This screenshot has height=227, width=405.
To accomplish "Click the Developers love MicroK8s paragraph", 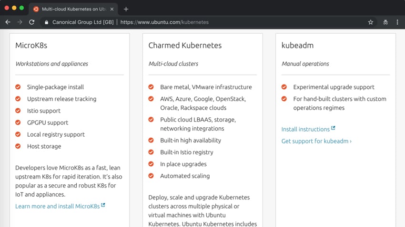I will (x=69, y=181).
